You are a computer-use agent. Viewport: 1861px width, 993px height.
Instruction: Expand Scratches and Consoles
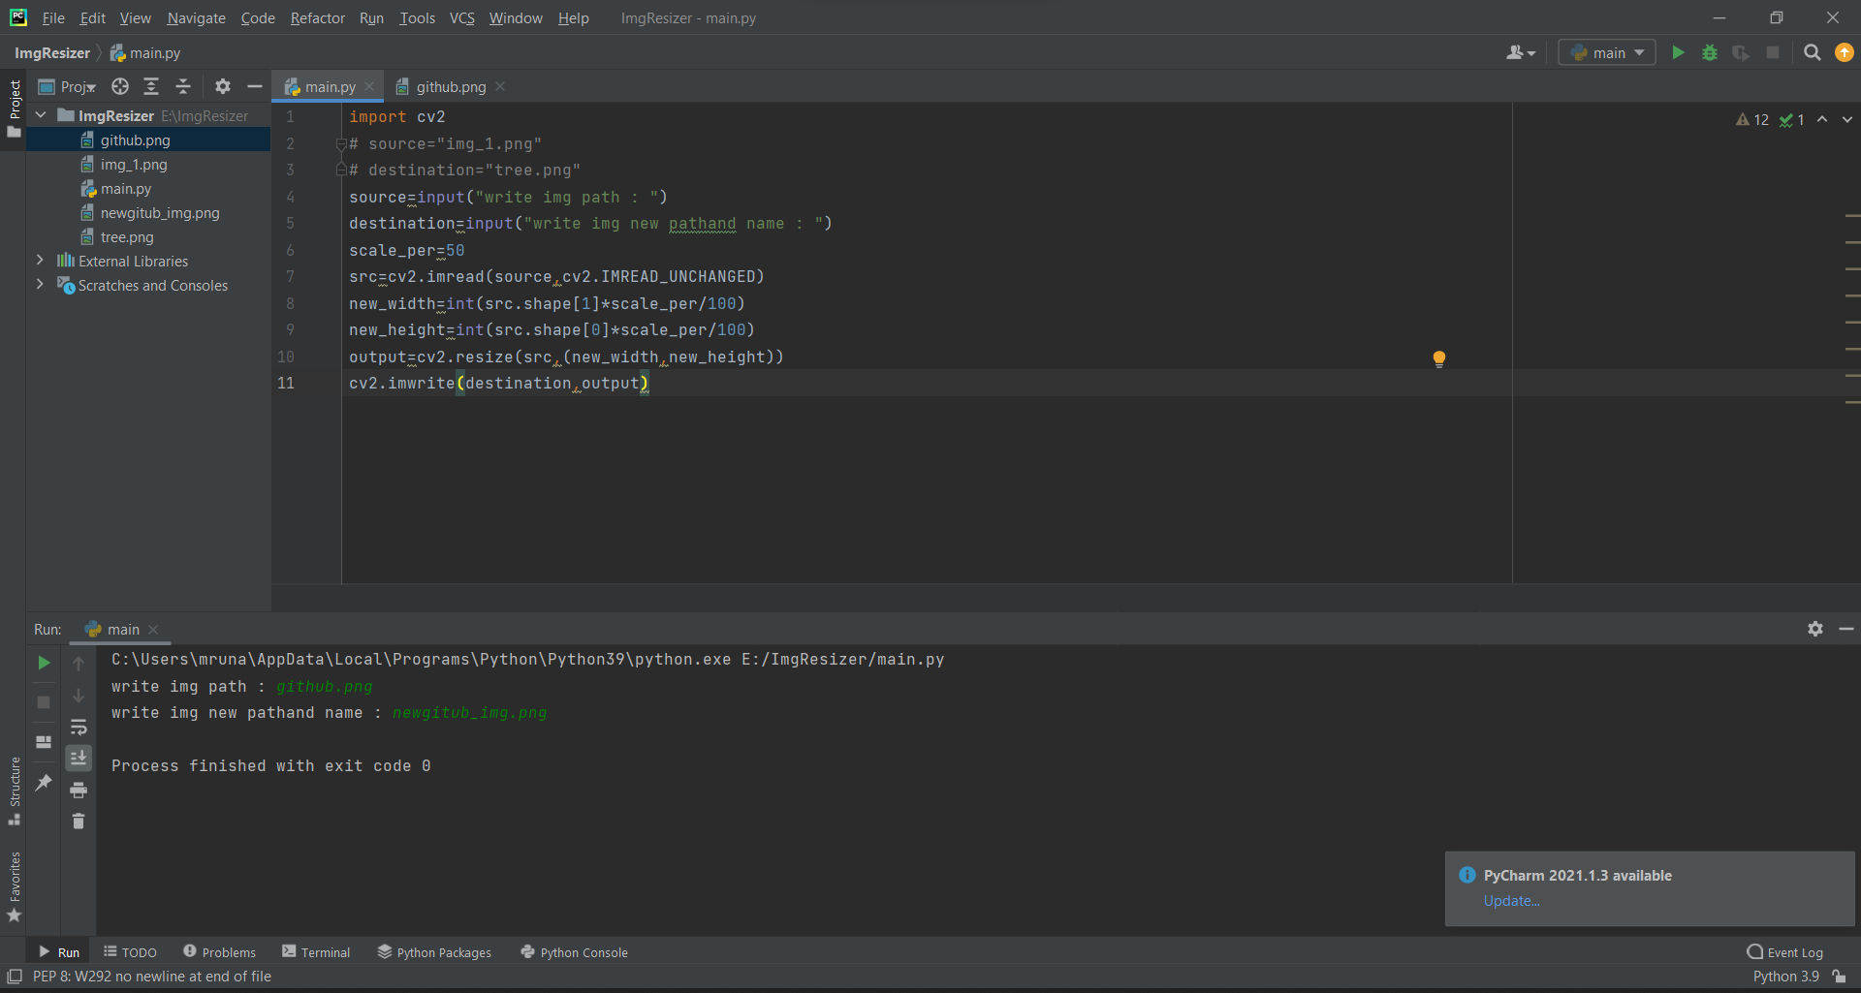coord(40,285)
